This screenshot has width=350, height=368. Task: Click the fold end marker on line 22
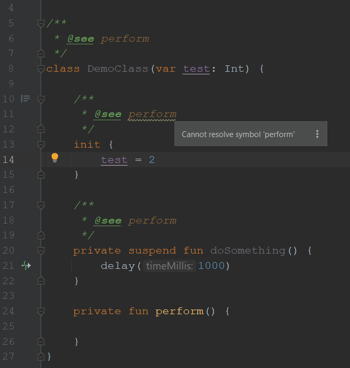[41, 280]
